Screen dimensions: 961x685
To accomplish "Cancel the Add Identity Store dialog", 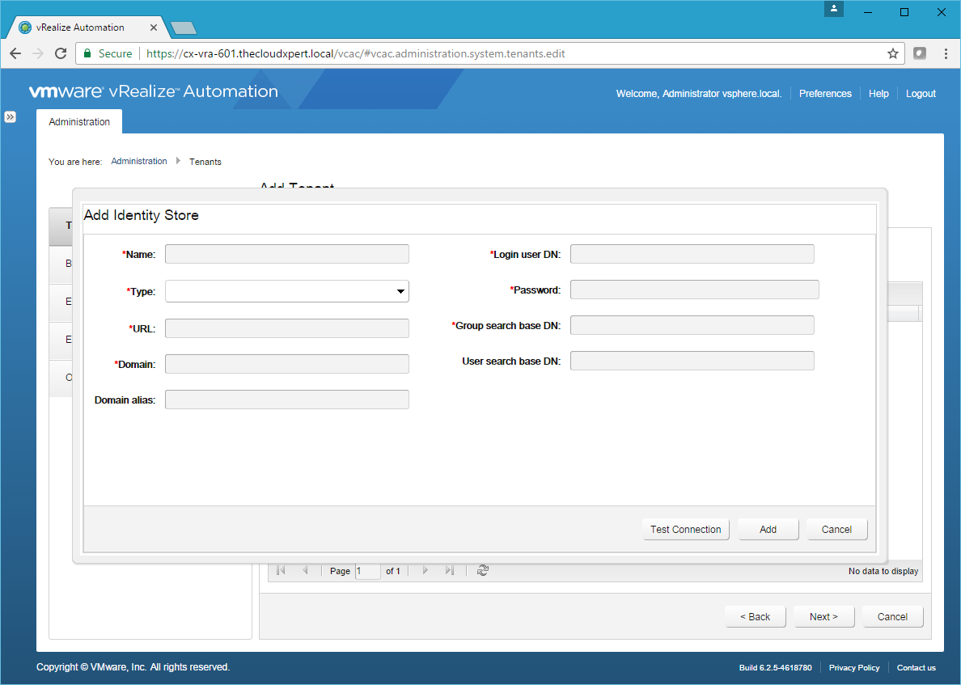I will coord(836,530).
